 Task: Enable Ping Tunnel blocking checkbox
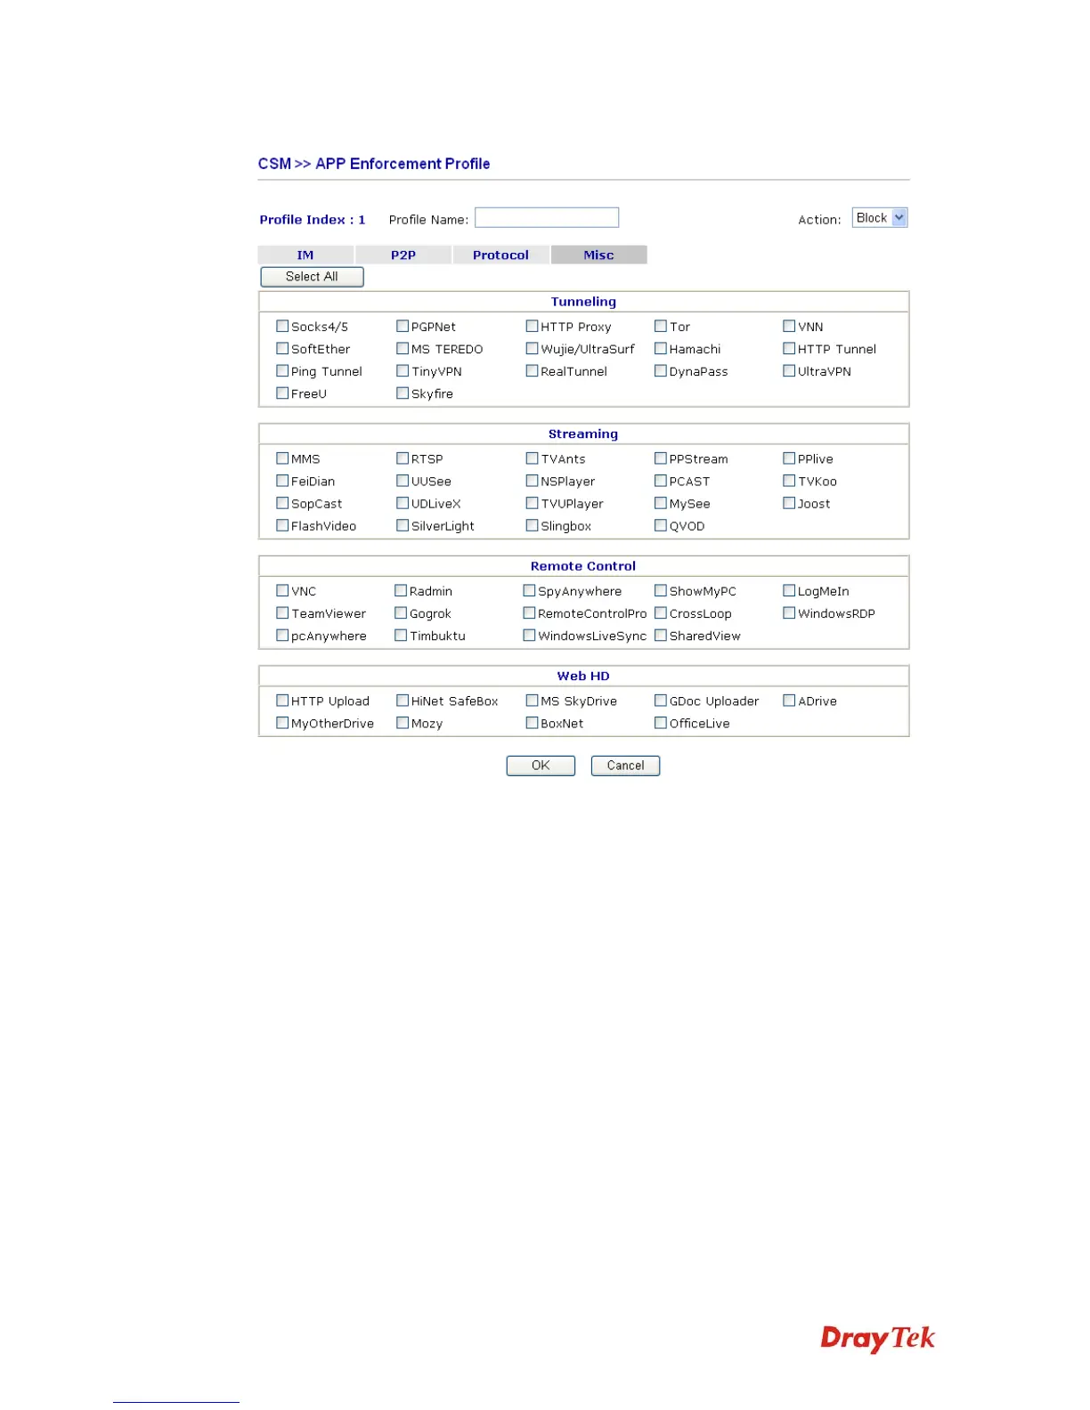[282, 371]
